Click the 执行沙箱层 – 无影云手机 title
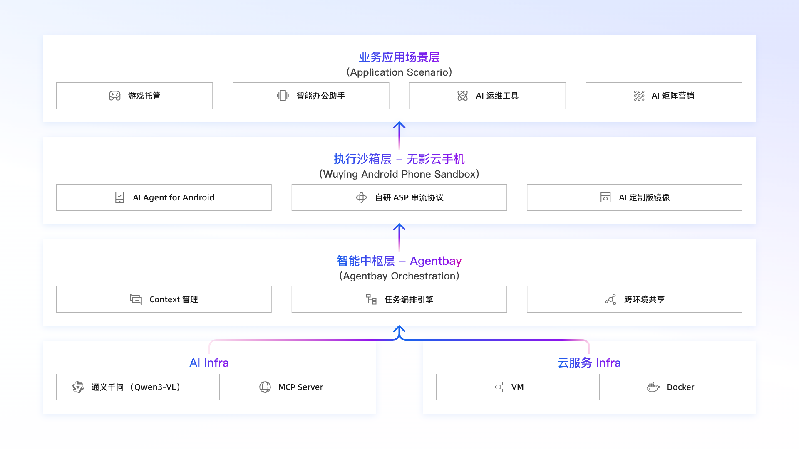799x449 pixels. [x=399, y=159]
